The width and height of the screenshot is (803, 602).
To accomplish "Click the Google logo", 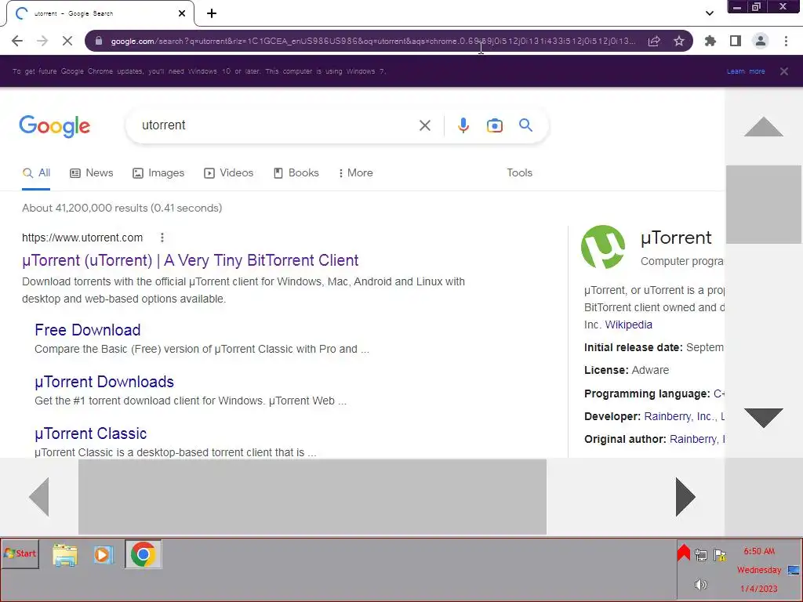I will [54, 126].
